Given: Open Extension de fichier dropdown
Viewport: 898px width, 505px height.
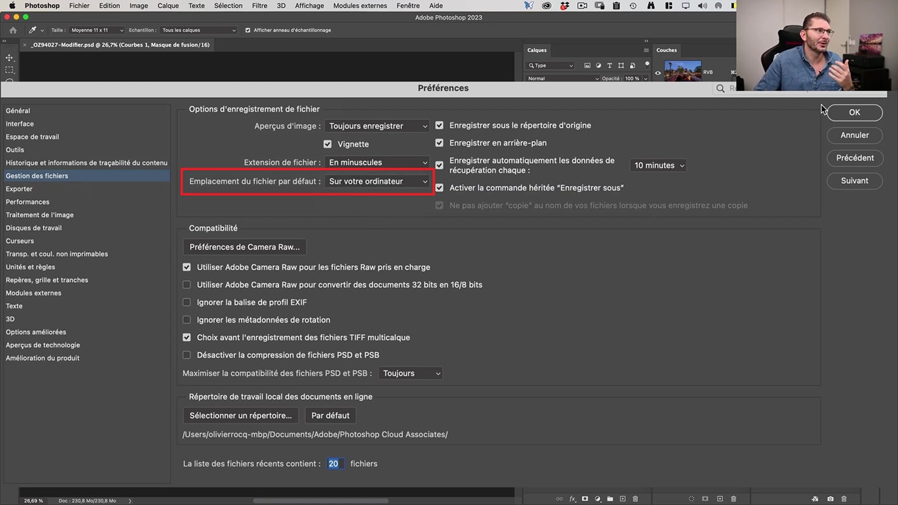Looking at the screenshot, I should (377, 162).
